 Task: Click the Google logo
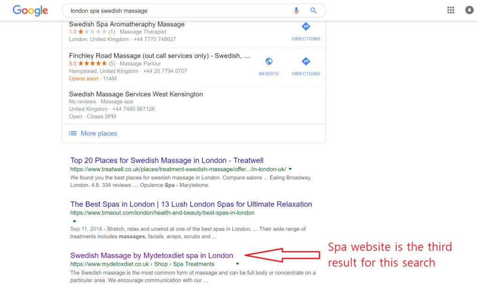coord(30,11)
